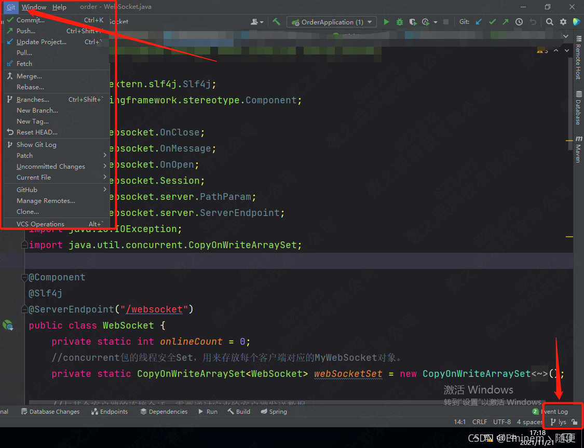
Task: Click the yellow warning indicator in editor
Action: click(x=542, y=51)
